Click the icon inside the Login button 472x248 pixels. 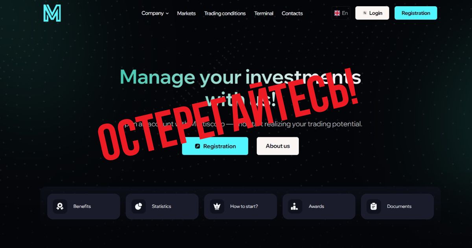click(x=365, y=13)
